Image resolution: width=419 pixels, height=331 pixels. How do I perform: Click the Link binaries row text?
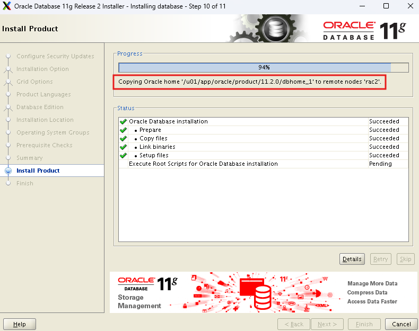[158, 147]
